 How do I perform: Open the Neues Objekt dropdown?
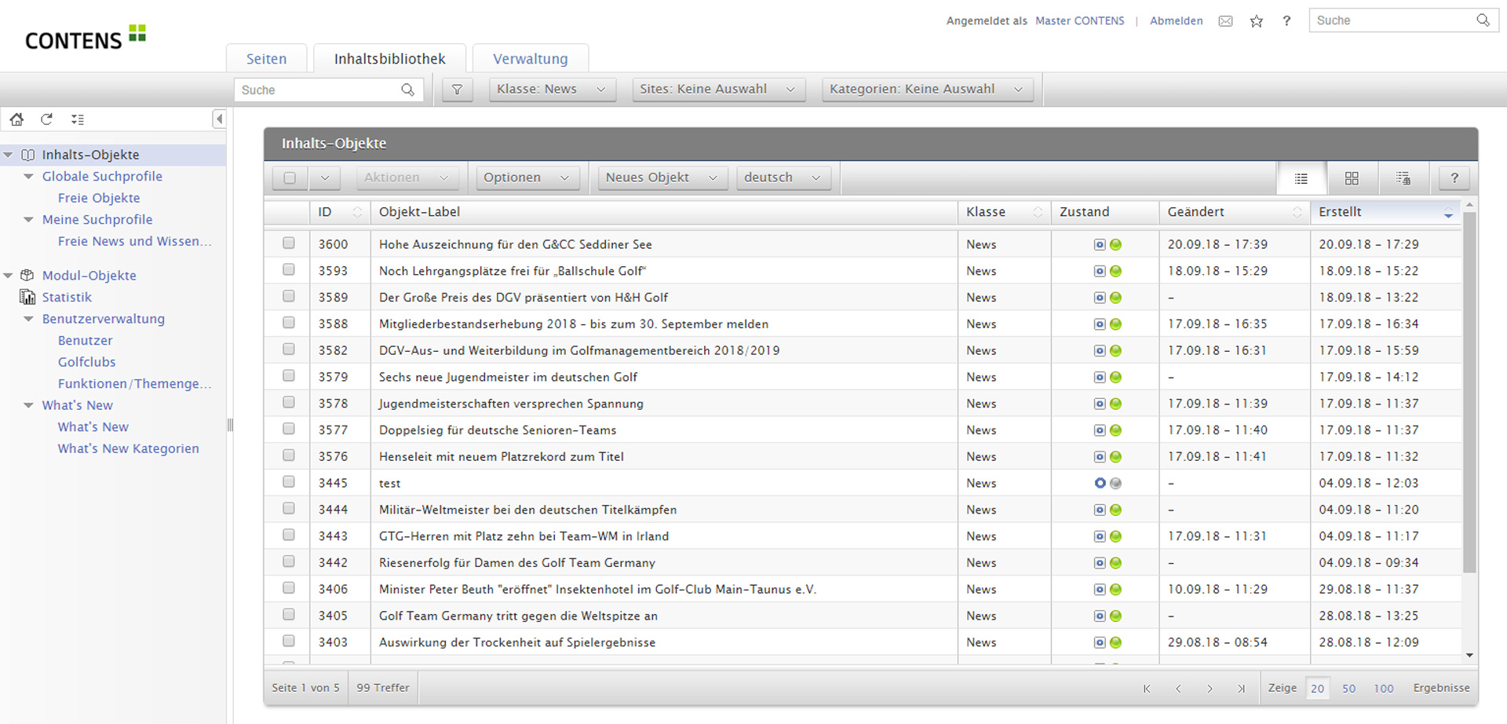(662, 178)
